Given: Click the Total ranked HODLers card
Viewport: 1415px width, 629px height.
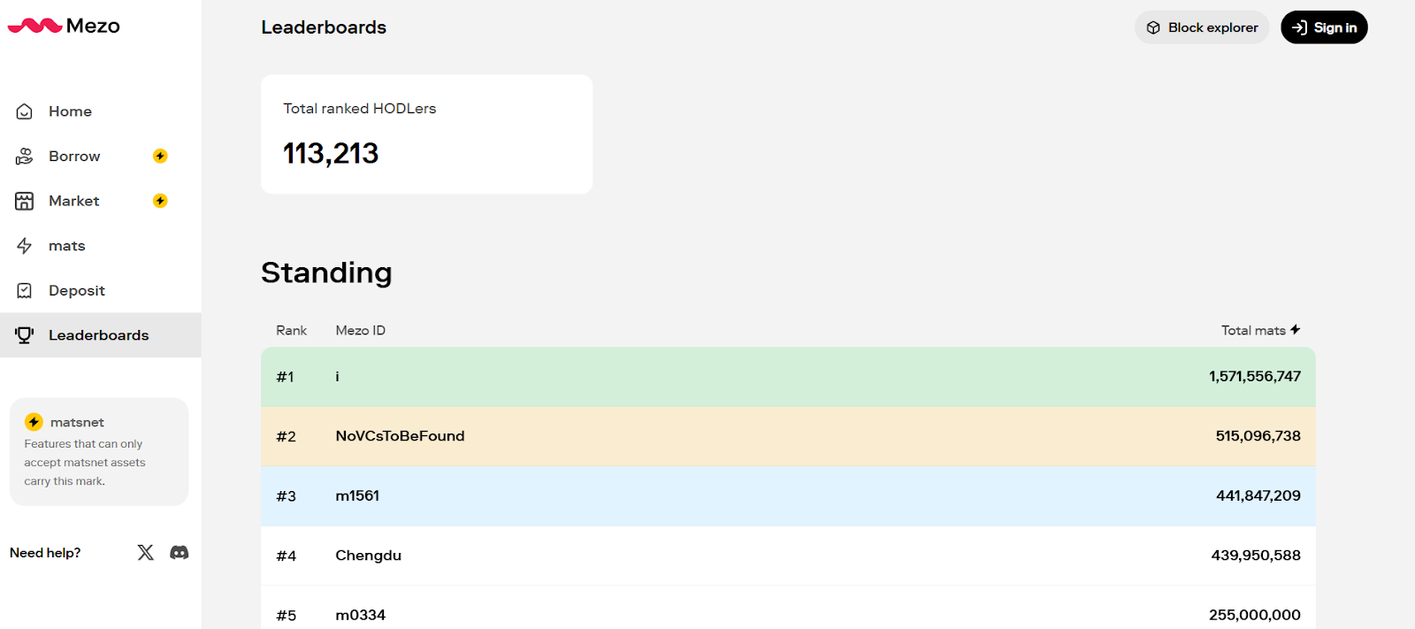Looking at the screenshot, I should point(426,134).
